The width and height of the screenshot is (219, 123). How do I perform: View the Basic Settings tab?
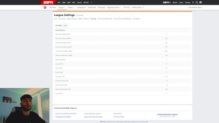[72, 19]
